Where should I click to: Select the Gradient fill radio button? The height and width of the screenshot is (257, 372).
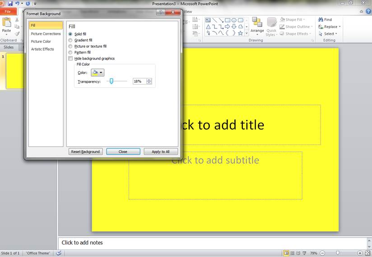click(x=70, y=40)
